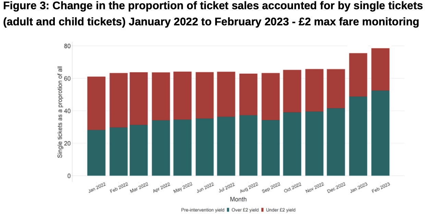The width and height of the screenshot is (427, 220).
Task: Click the Feb 2023 x-axis label
Action: click(x=380, y=187)
